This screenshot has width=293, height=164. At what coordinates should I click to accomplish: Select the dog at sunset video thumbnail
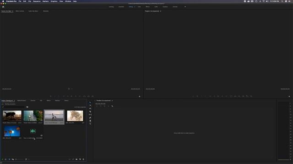pos(12,116)
